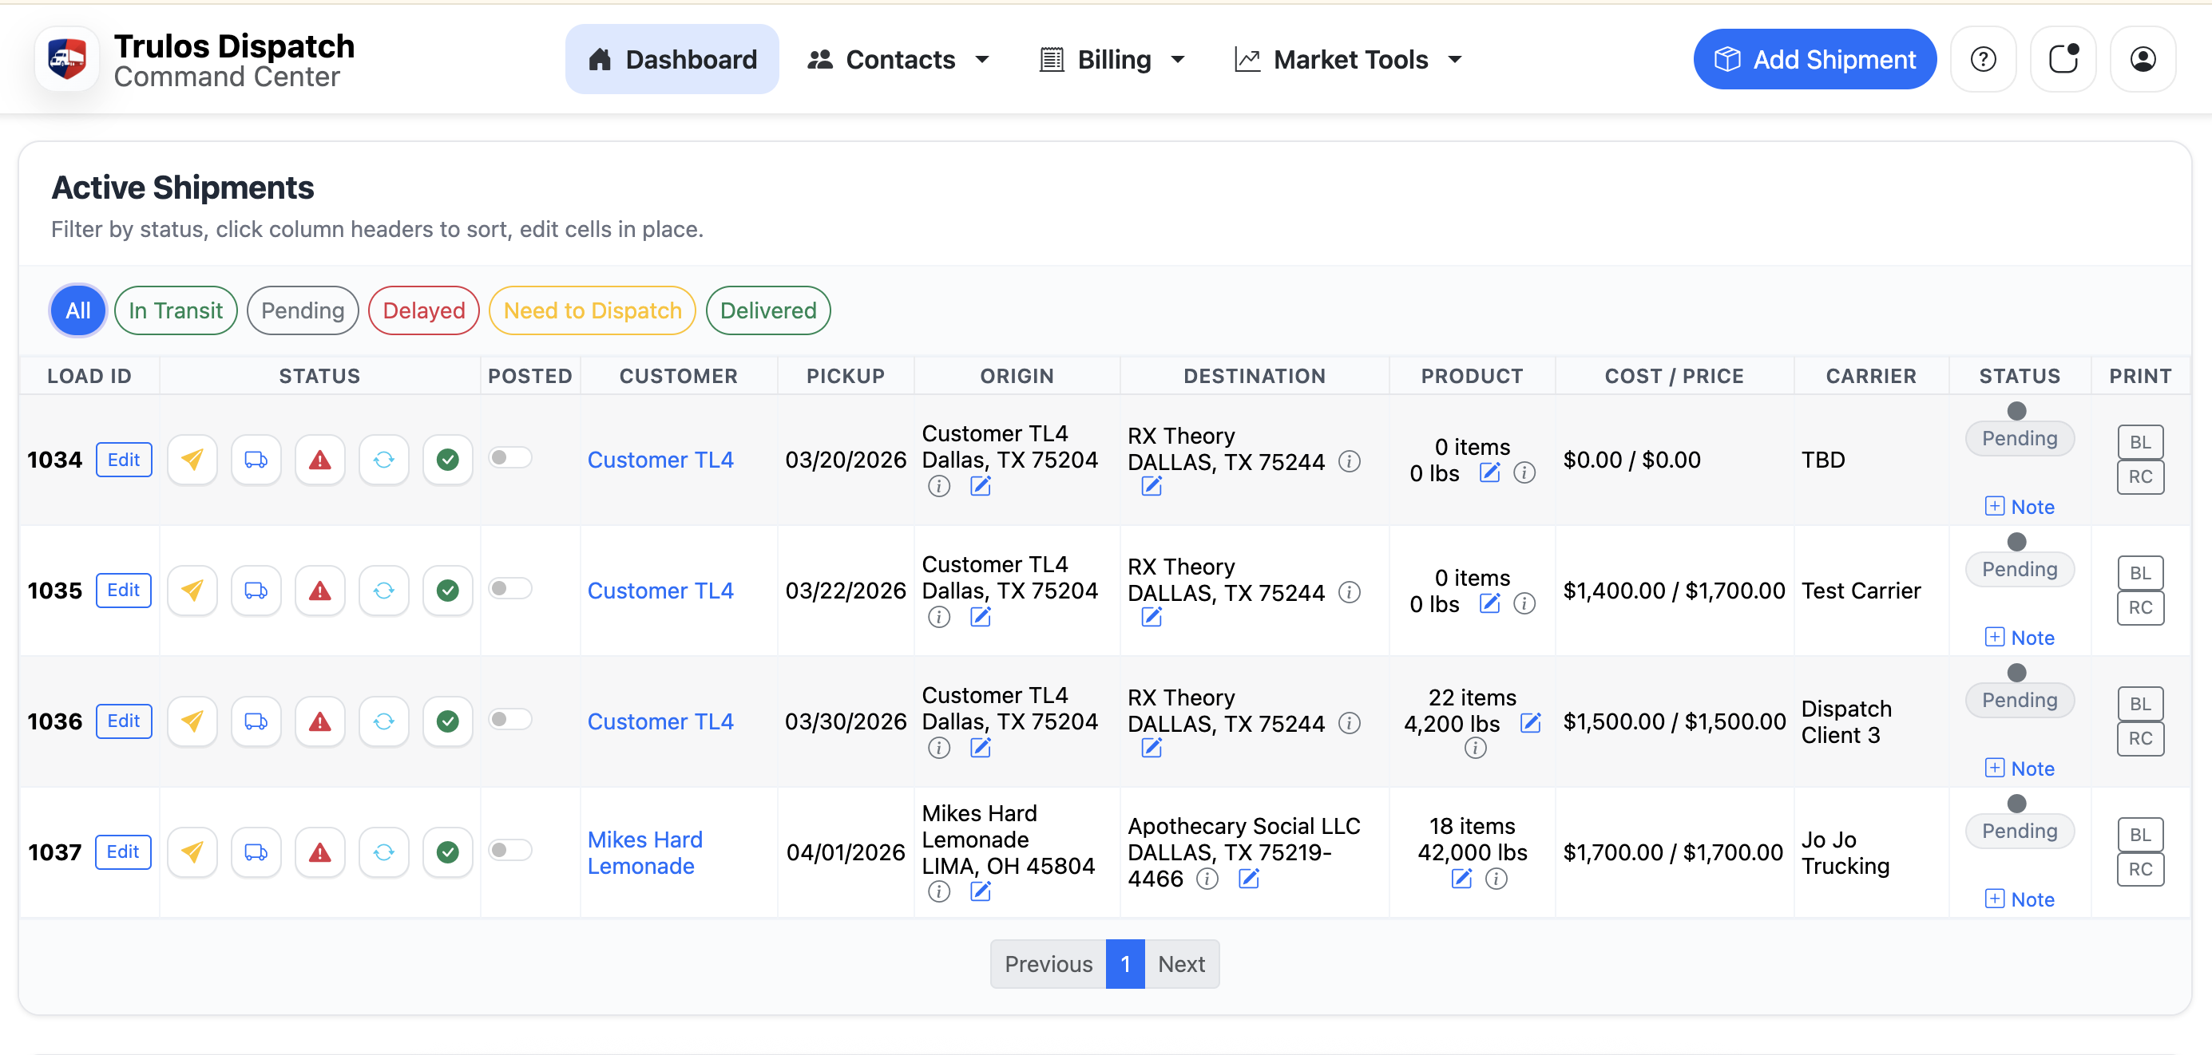Click the sync status icon for load 1037

pyautogui.click(x=383, y=852)
